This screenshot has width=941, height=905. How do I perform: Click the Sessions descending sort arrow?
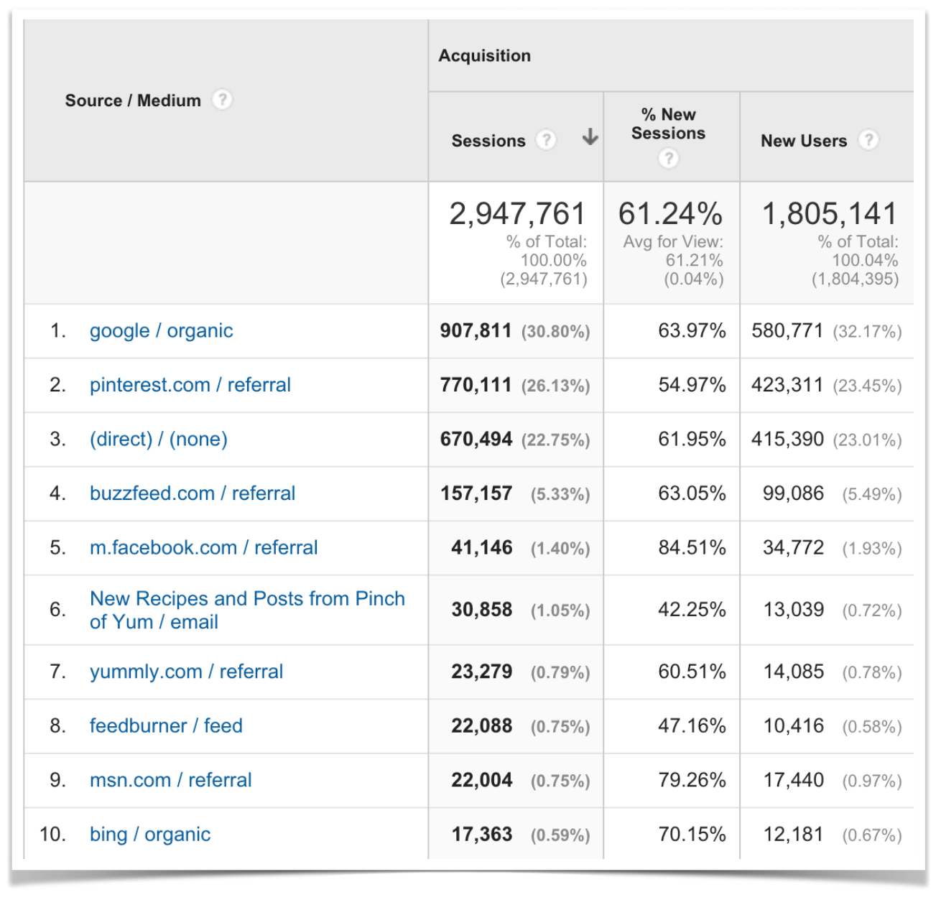coord(589,139)
